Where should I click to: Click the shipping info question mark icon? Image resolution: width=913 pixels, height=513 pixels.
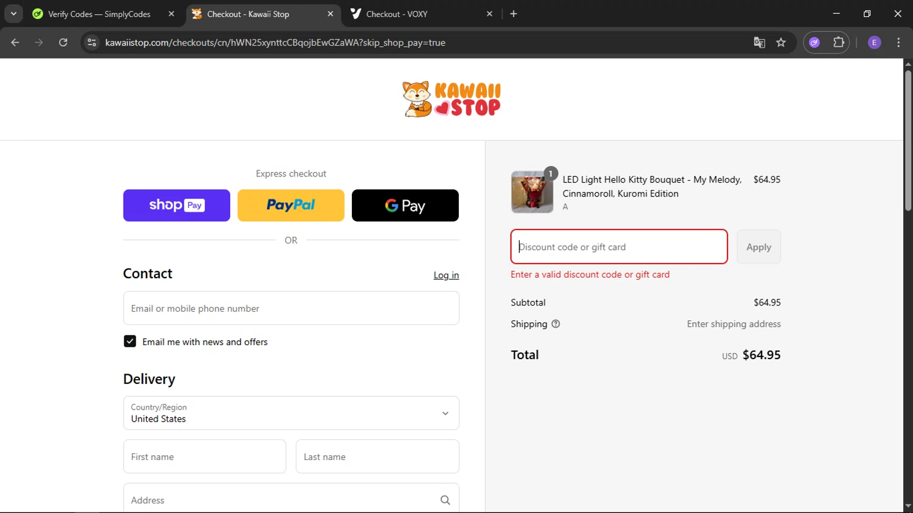(x=556, y=324)
